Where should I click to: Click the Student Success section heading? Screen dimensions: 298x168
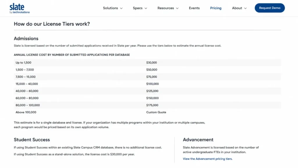click(32, 140)
